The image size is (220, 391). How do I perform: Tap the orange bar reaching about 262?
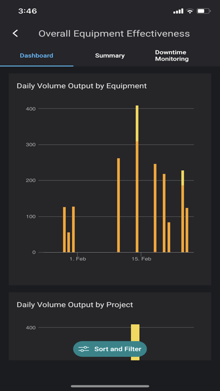tap(118, 205)
